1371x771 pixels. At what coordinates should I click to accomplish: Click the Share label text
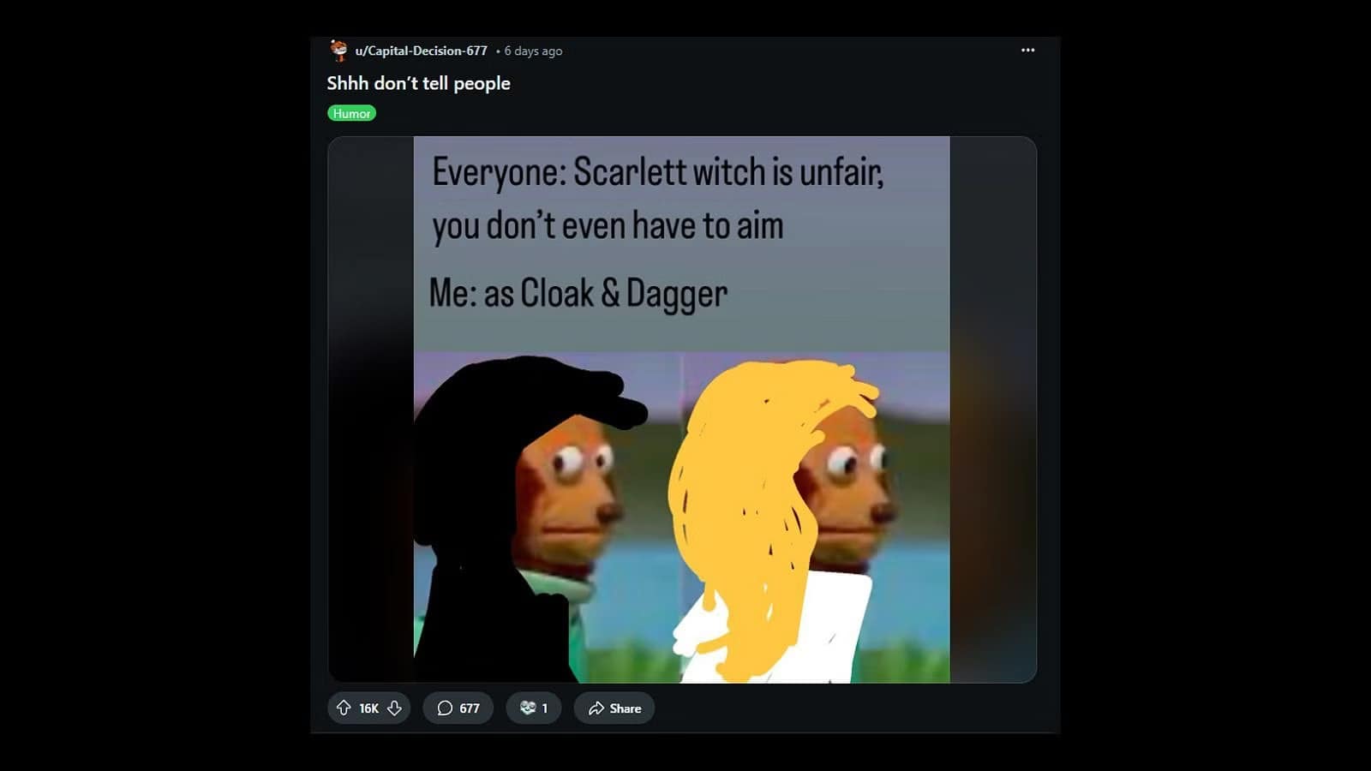[x=626, y=708]
